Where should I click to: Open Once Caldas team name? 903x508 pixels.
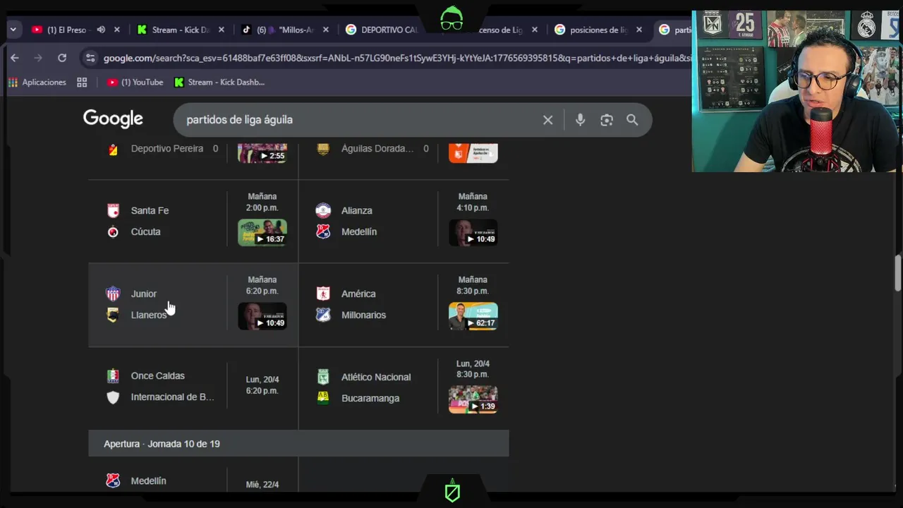(157, 376)
